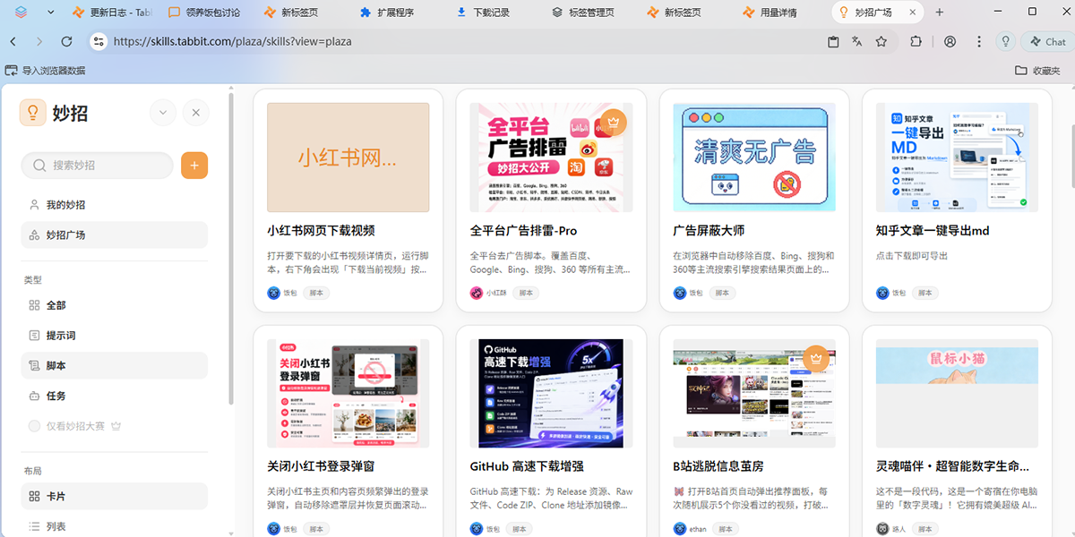
Task: Filter type by 全部
Action: click(x=115, y=305)
